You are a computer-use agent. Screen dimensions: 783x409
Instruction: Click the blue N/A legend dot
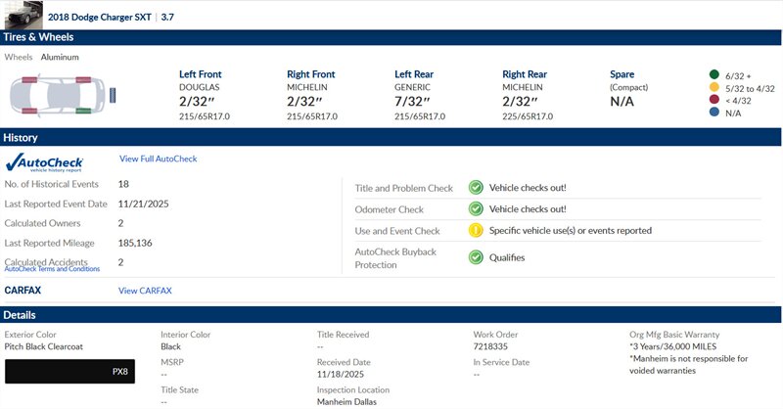point(714,112)
